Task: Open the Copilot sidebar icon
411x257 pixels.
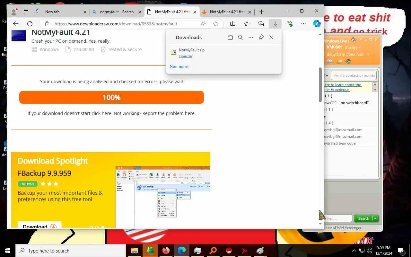Action: click(x=317, y=24)
